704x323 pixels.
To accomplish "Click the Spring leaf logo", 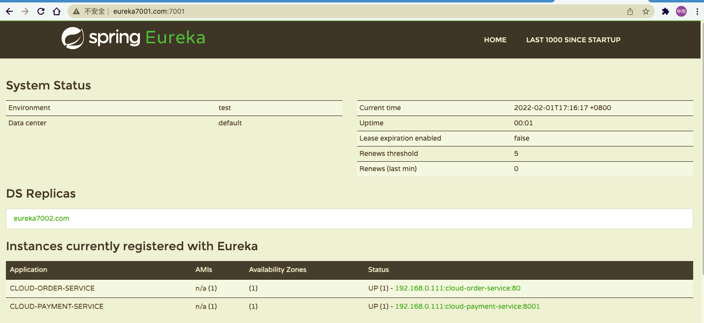I will [72, 38].
